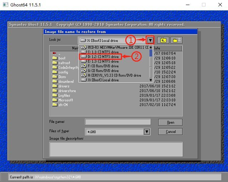The height and width of the screenshot is (182, 228).
Task: Click the Image file description box
Action: click(116, 149)
